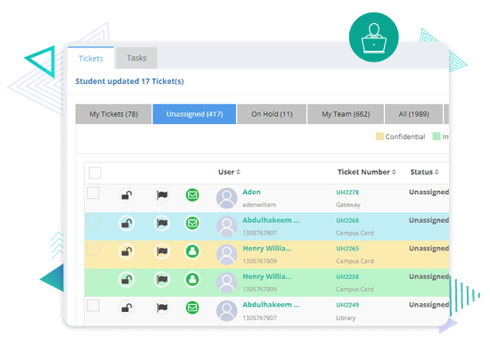The height and width of the screenshot is (345, 490).
Task: Click the green mail icon for ticket UH2249
Action: pos(192,308)
